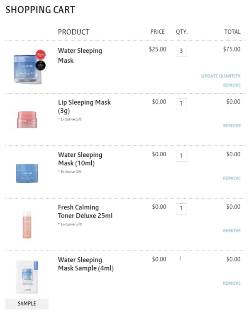Open the Fresh Calming Toner Deluxe 25ml title

(85, 212)
